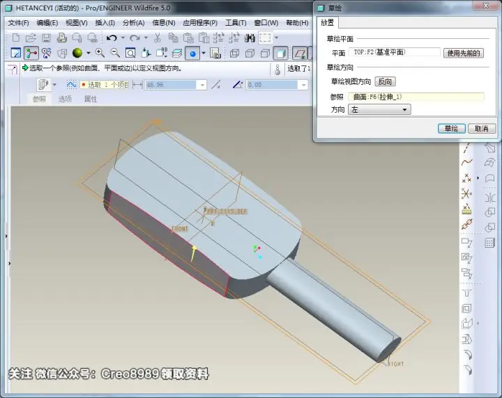Toggle datum plane display icon
The image size is (502, 398).
(x=300, y=54)
